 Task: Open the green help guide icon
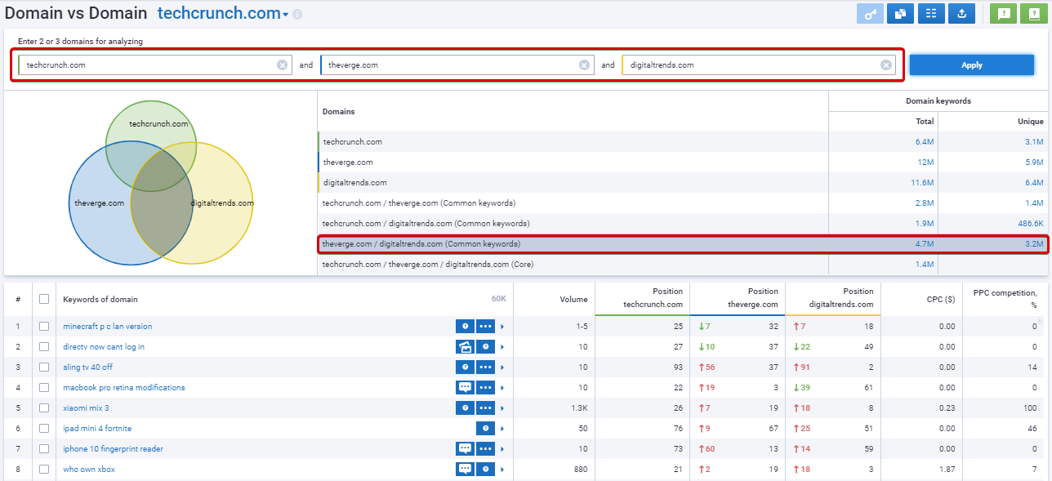1034,13
